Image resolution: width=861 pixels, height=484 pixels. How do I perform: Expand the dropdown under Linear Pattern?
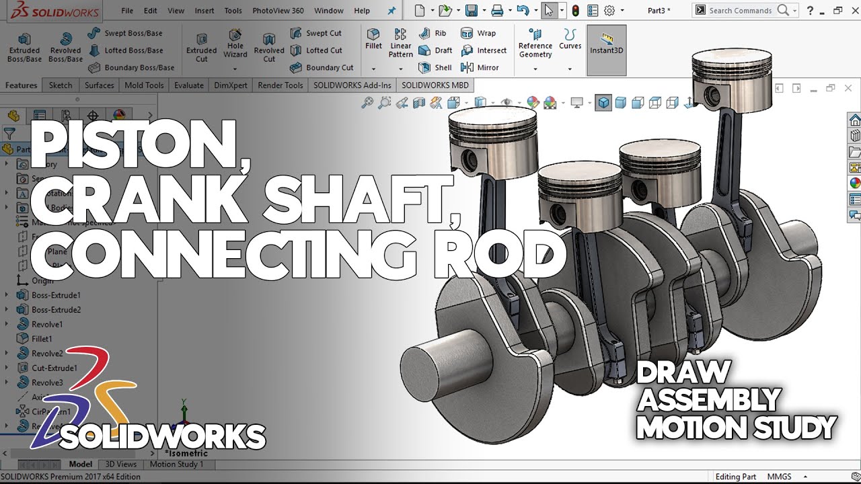coord(400,69)
